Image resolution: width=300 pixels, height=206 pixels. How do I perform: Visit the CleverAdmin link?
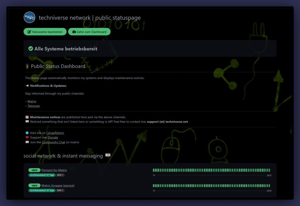(55, 133)
